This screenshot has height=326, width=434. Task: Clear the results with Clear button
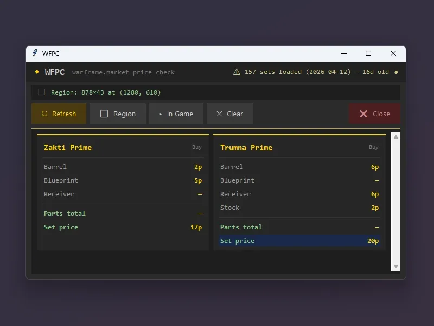tap(230, 114)
